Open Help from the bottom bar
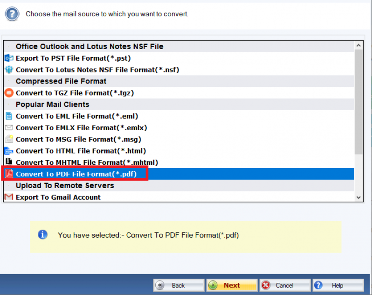Image resolution: width=372 pixels, height=295 pixels. pos(338,285)
